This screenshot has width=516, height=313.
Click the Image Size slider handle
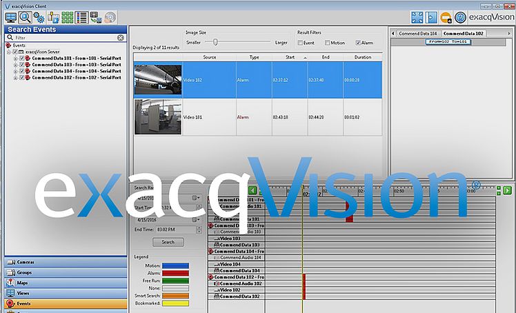215,42
